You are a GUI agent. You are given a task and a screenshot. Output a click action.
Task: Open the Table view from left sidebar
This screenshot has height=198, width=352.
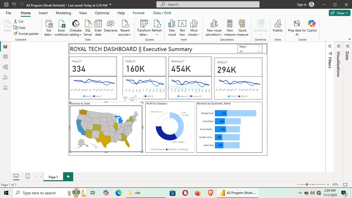pos(5,57)
